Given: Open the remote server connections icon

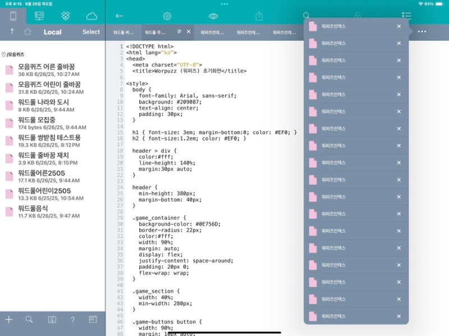Looking at the screenshot, I should (x=39, y=16).
